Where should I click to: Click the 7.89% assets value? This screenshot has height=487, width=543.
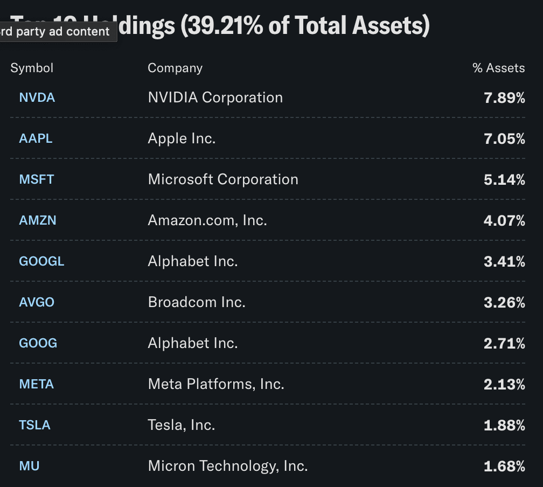(505, 98)
